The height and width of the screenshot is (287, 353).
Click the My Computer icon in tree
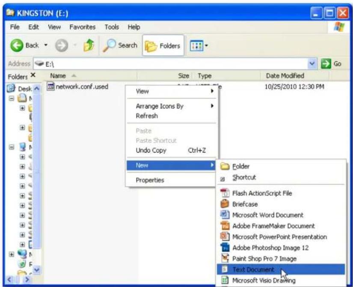click(23, 147)
